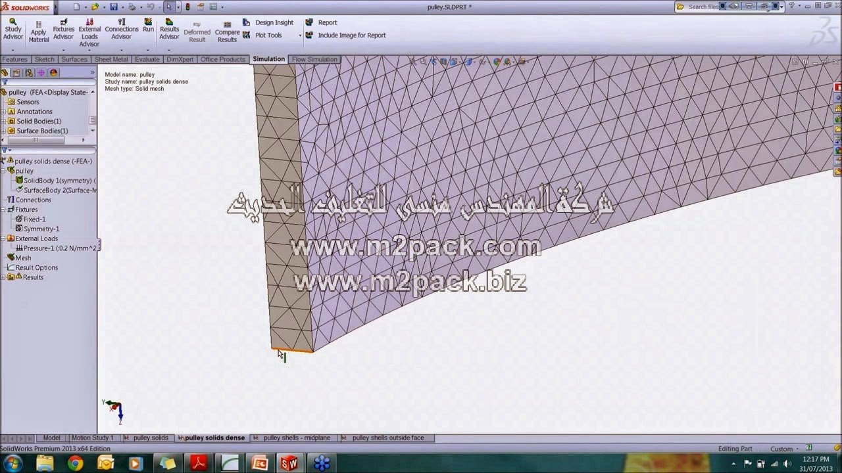The height and width of the screenshot is (473, 842).
Task: Click the Open file icon
Action: [95, 7]
